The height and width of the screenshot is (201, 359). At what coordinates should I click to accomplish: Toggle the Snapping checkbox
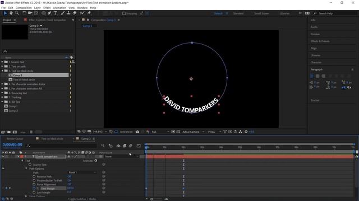(x=124, y=13)
